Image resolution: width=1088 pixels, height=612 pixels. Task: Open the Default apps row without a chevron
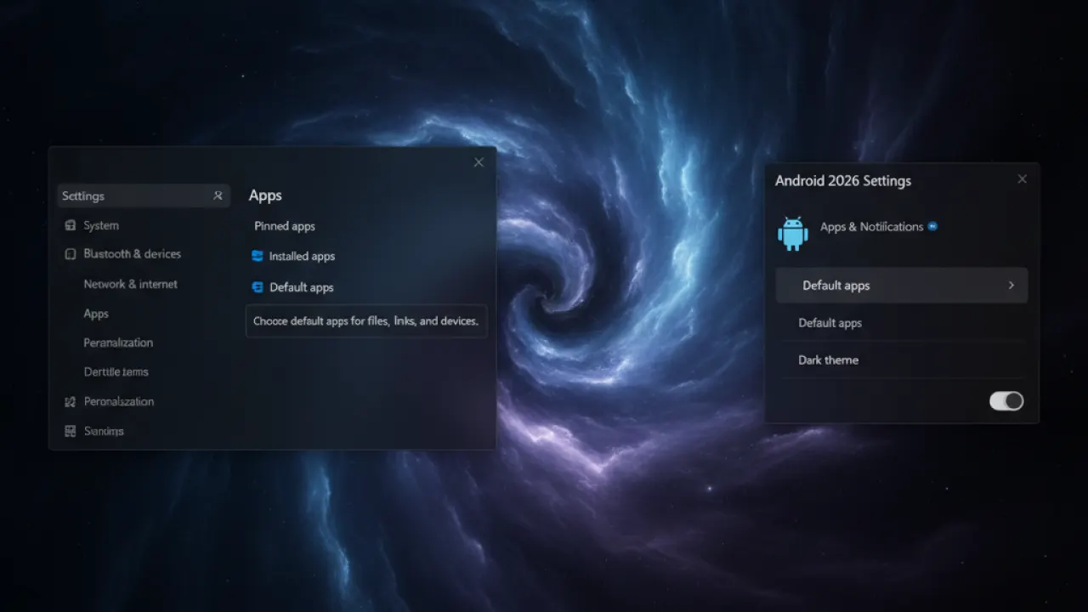902,323
